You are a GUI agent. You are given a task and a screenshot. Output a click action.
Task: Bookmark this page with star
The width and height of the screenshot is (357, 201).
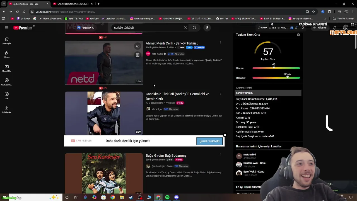tap(313, 12)
